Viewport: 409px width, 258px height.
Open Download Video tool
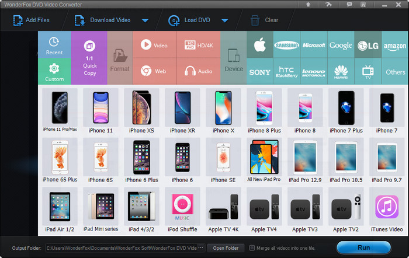102,20
